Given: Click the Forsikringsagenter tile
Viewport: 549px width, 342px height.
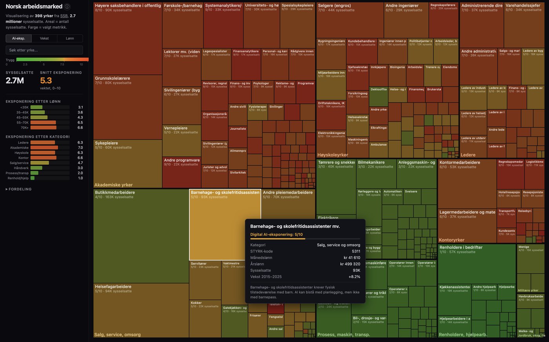Looking at the screenshot, I should [358, 102].
